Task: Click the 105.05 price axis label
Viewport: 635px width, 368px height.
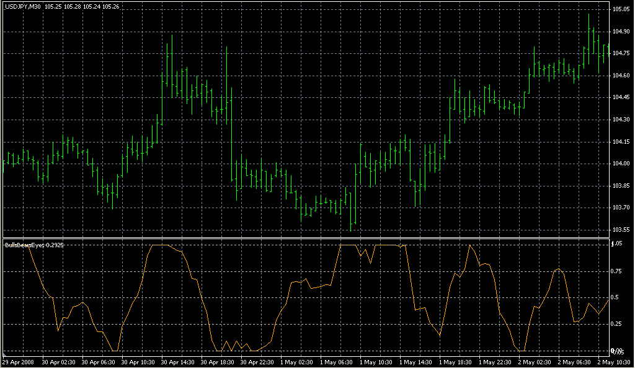Action: pos(622,9)
